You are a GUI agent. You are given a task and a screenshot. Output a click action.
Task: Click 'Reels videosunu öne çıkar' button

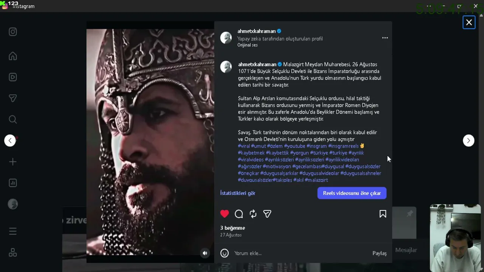click(x=352, y=193)
